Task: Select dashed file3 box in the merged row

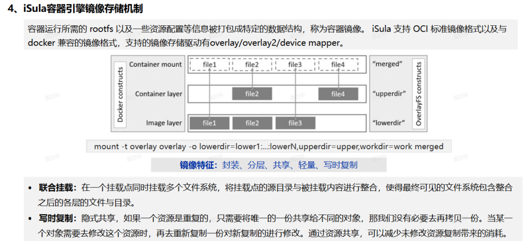Action: [295, 64]
